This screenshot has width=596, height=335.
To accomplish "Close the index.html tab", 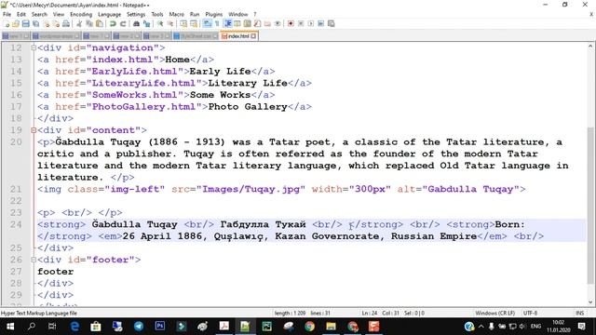I will pyautogui.click(x=253, y=36).
